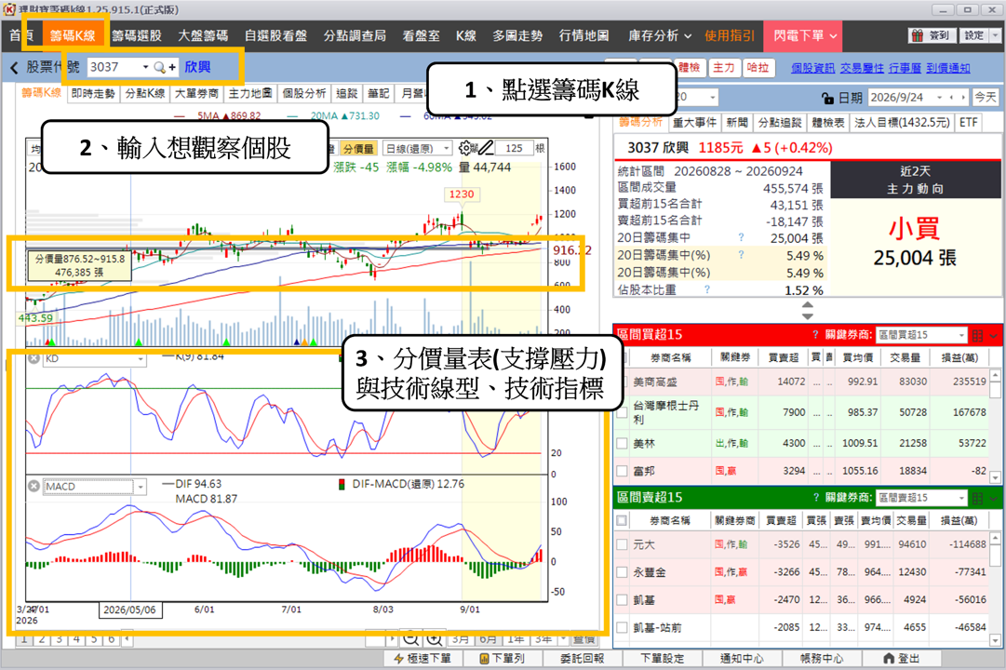Click the 哈拉 button
Screen dimensions: 1006x670
click(x=759, y=67)
